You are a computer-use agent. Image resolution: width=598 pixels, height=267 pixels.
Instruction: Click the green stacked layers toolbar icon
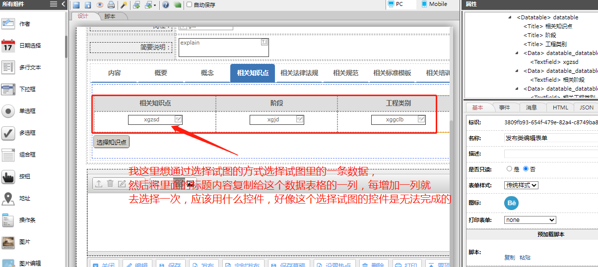[x=177, y=5]
